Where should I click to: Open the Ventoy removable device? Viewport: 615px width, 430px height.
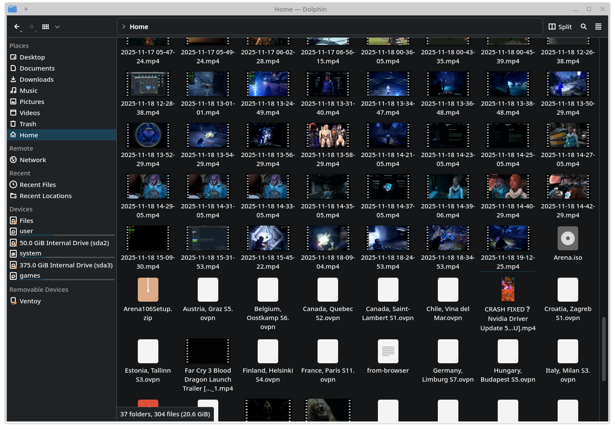coord(62,301)
